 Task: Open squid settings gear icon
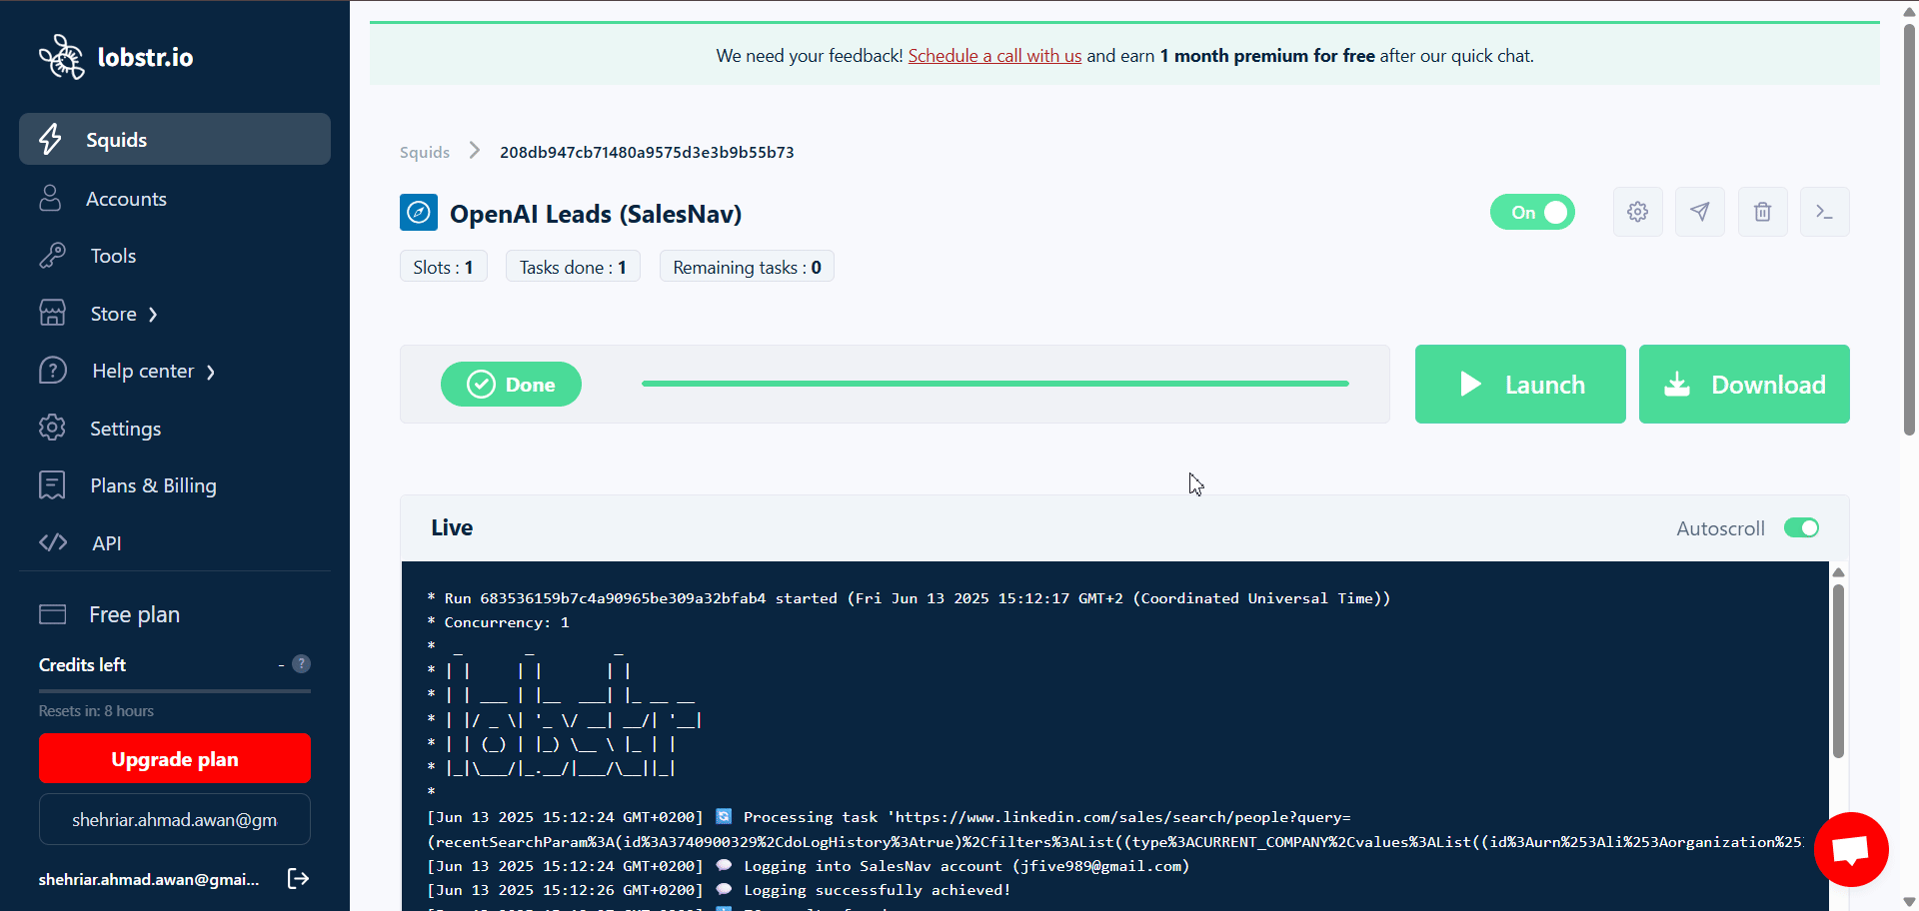coord(1637,212)
